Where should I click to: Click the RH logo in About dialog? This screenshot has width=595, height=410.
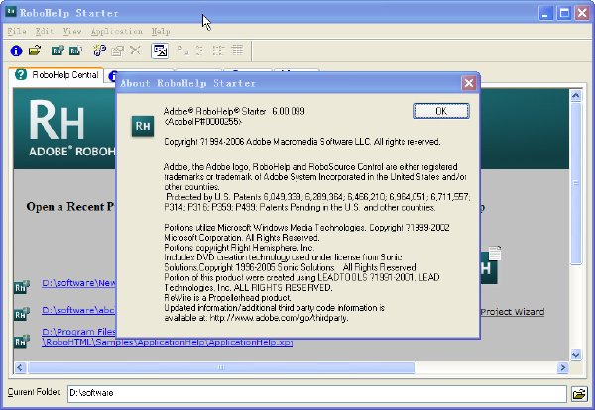tap(143, 126)
